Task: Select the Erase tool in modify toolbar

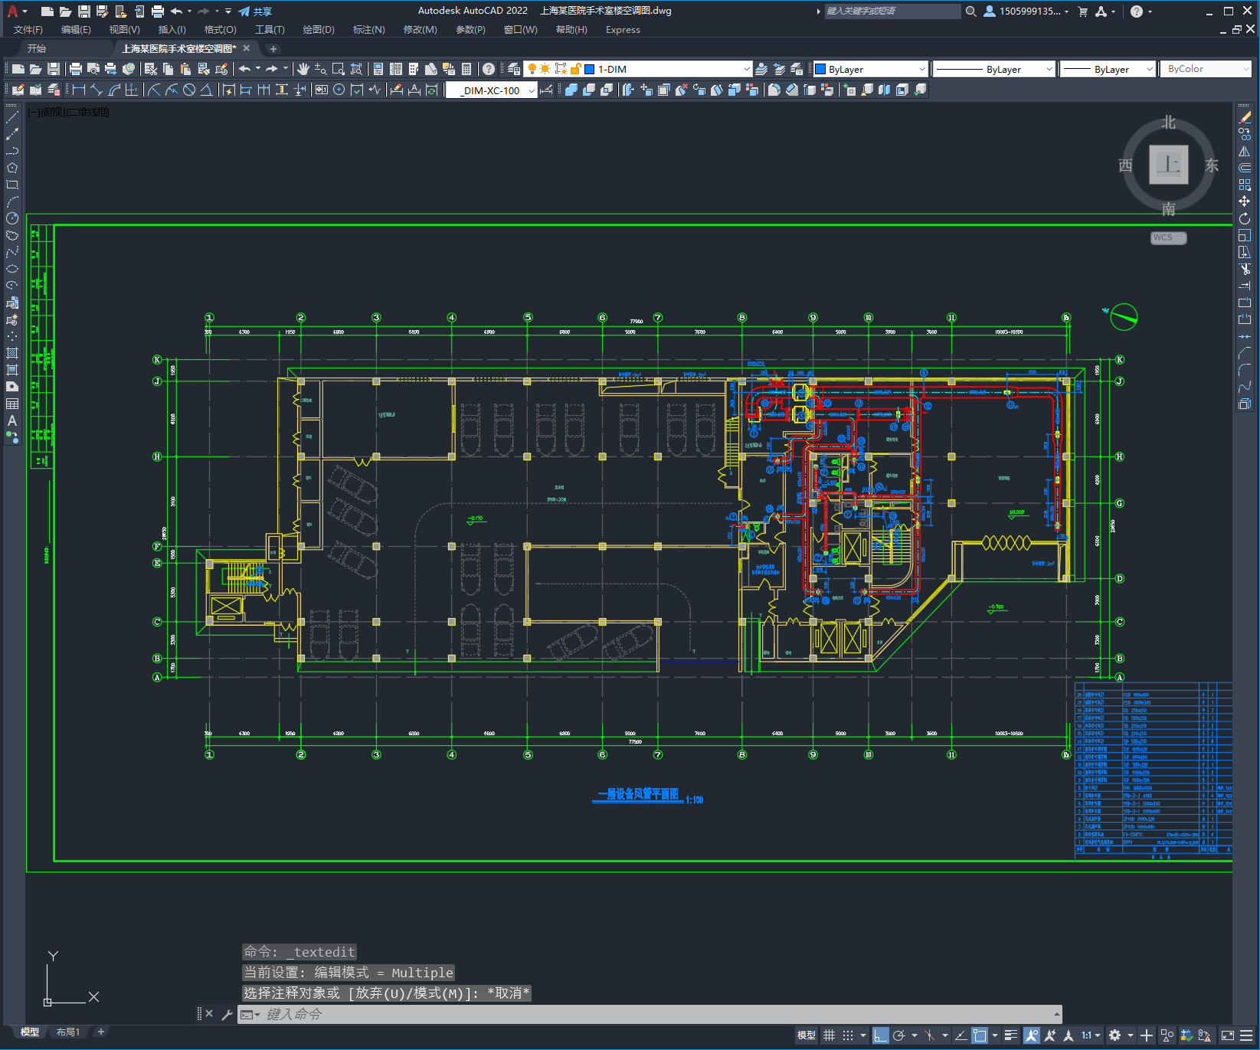Action: [1245, 117]
